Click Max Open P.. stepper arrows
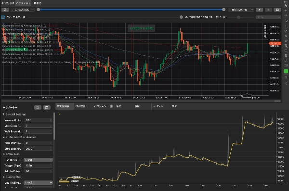Image resolution: width=289 pixels, height=191 pixels. coord(51,126)
